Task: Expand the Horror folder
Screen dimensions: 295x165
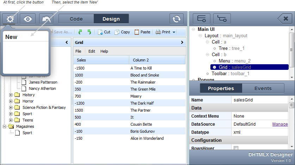Action: coord(11,101)
